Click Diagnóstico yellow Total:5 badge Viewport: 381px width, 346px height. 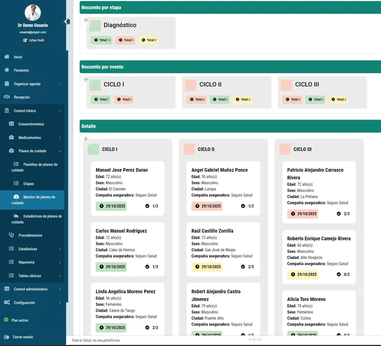coord(148,40)
